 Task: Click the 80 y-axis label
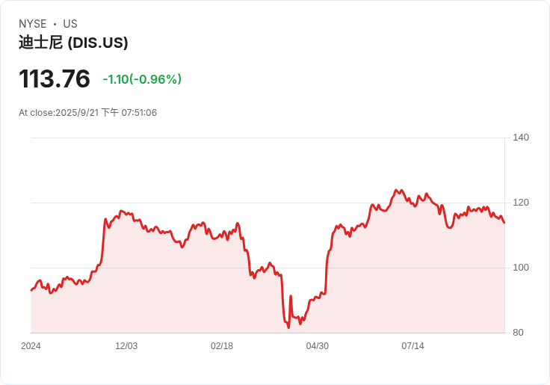(x=518, y=333)
